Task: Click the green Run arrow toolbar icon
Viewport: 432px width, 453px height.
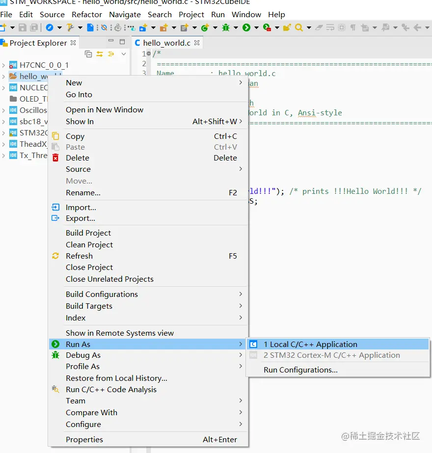Action: (246, 28)
